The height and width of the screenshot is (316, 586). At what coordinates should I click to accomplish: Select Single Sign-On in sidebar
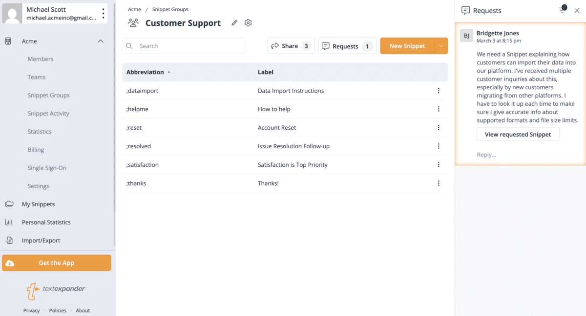[47, 168]
